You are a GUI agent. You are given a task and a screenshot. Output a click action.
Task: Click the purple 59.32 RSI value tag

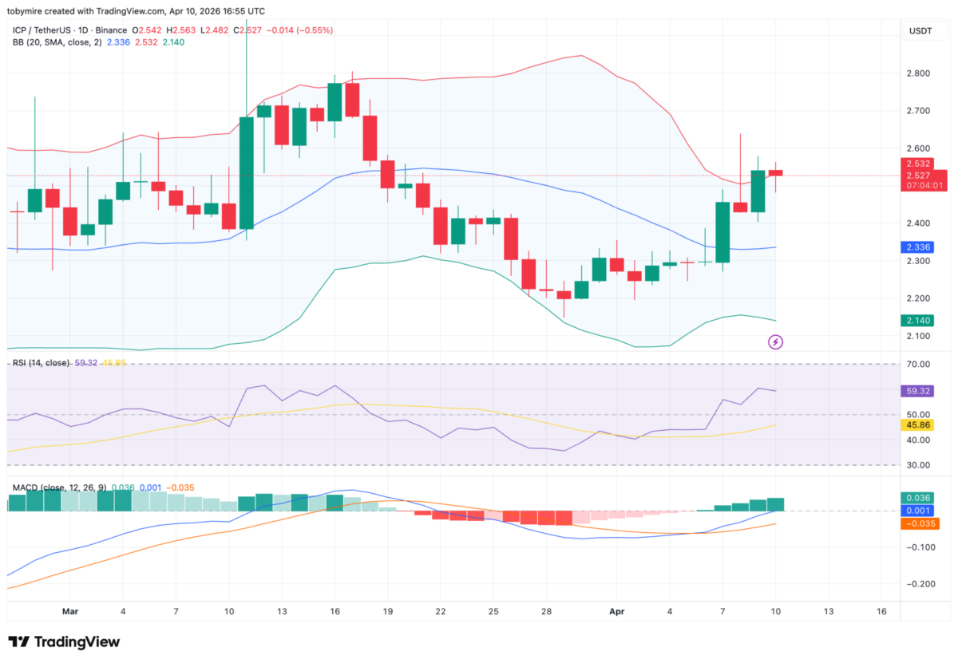click(x=916, y=392)
